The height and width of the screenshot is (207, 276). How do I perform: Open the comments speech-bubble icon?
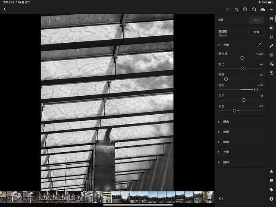tap(271, 181)
